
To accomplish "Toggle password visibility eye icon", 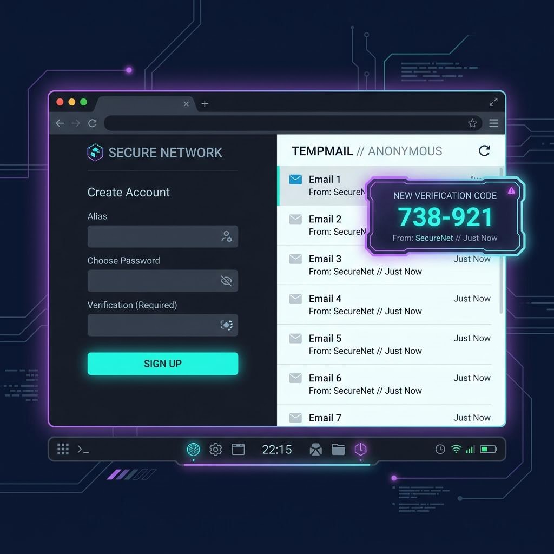I will (226, 281).
